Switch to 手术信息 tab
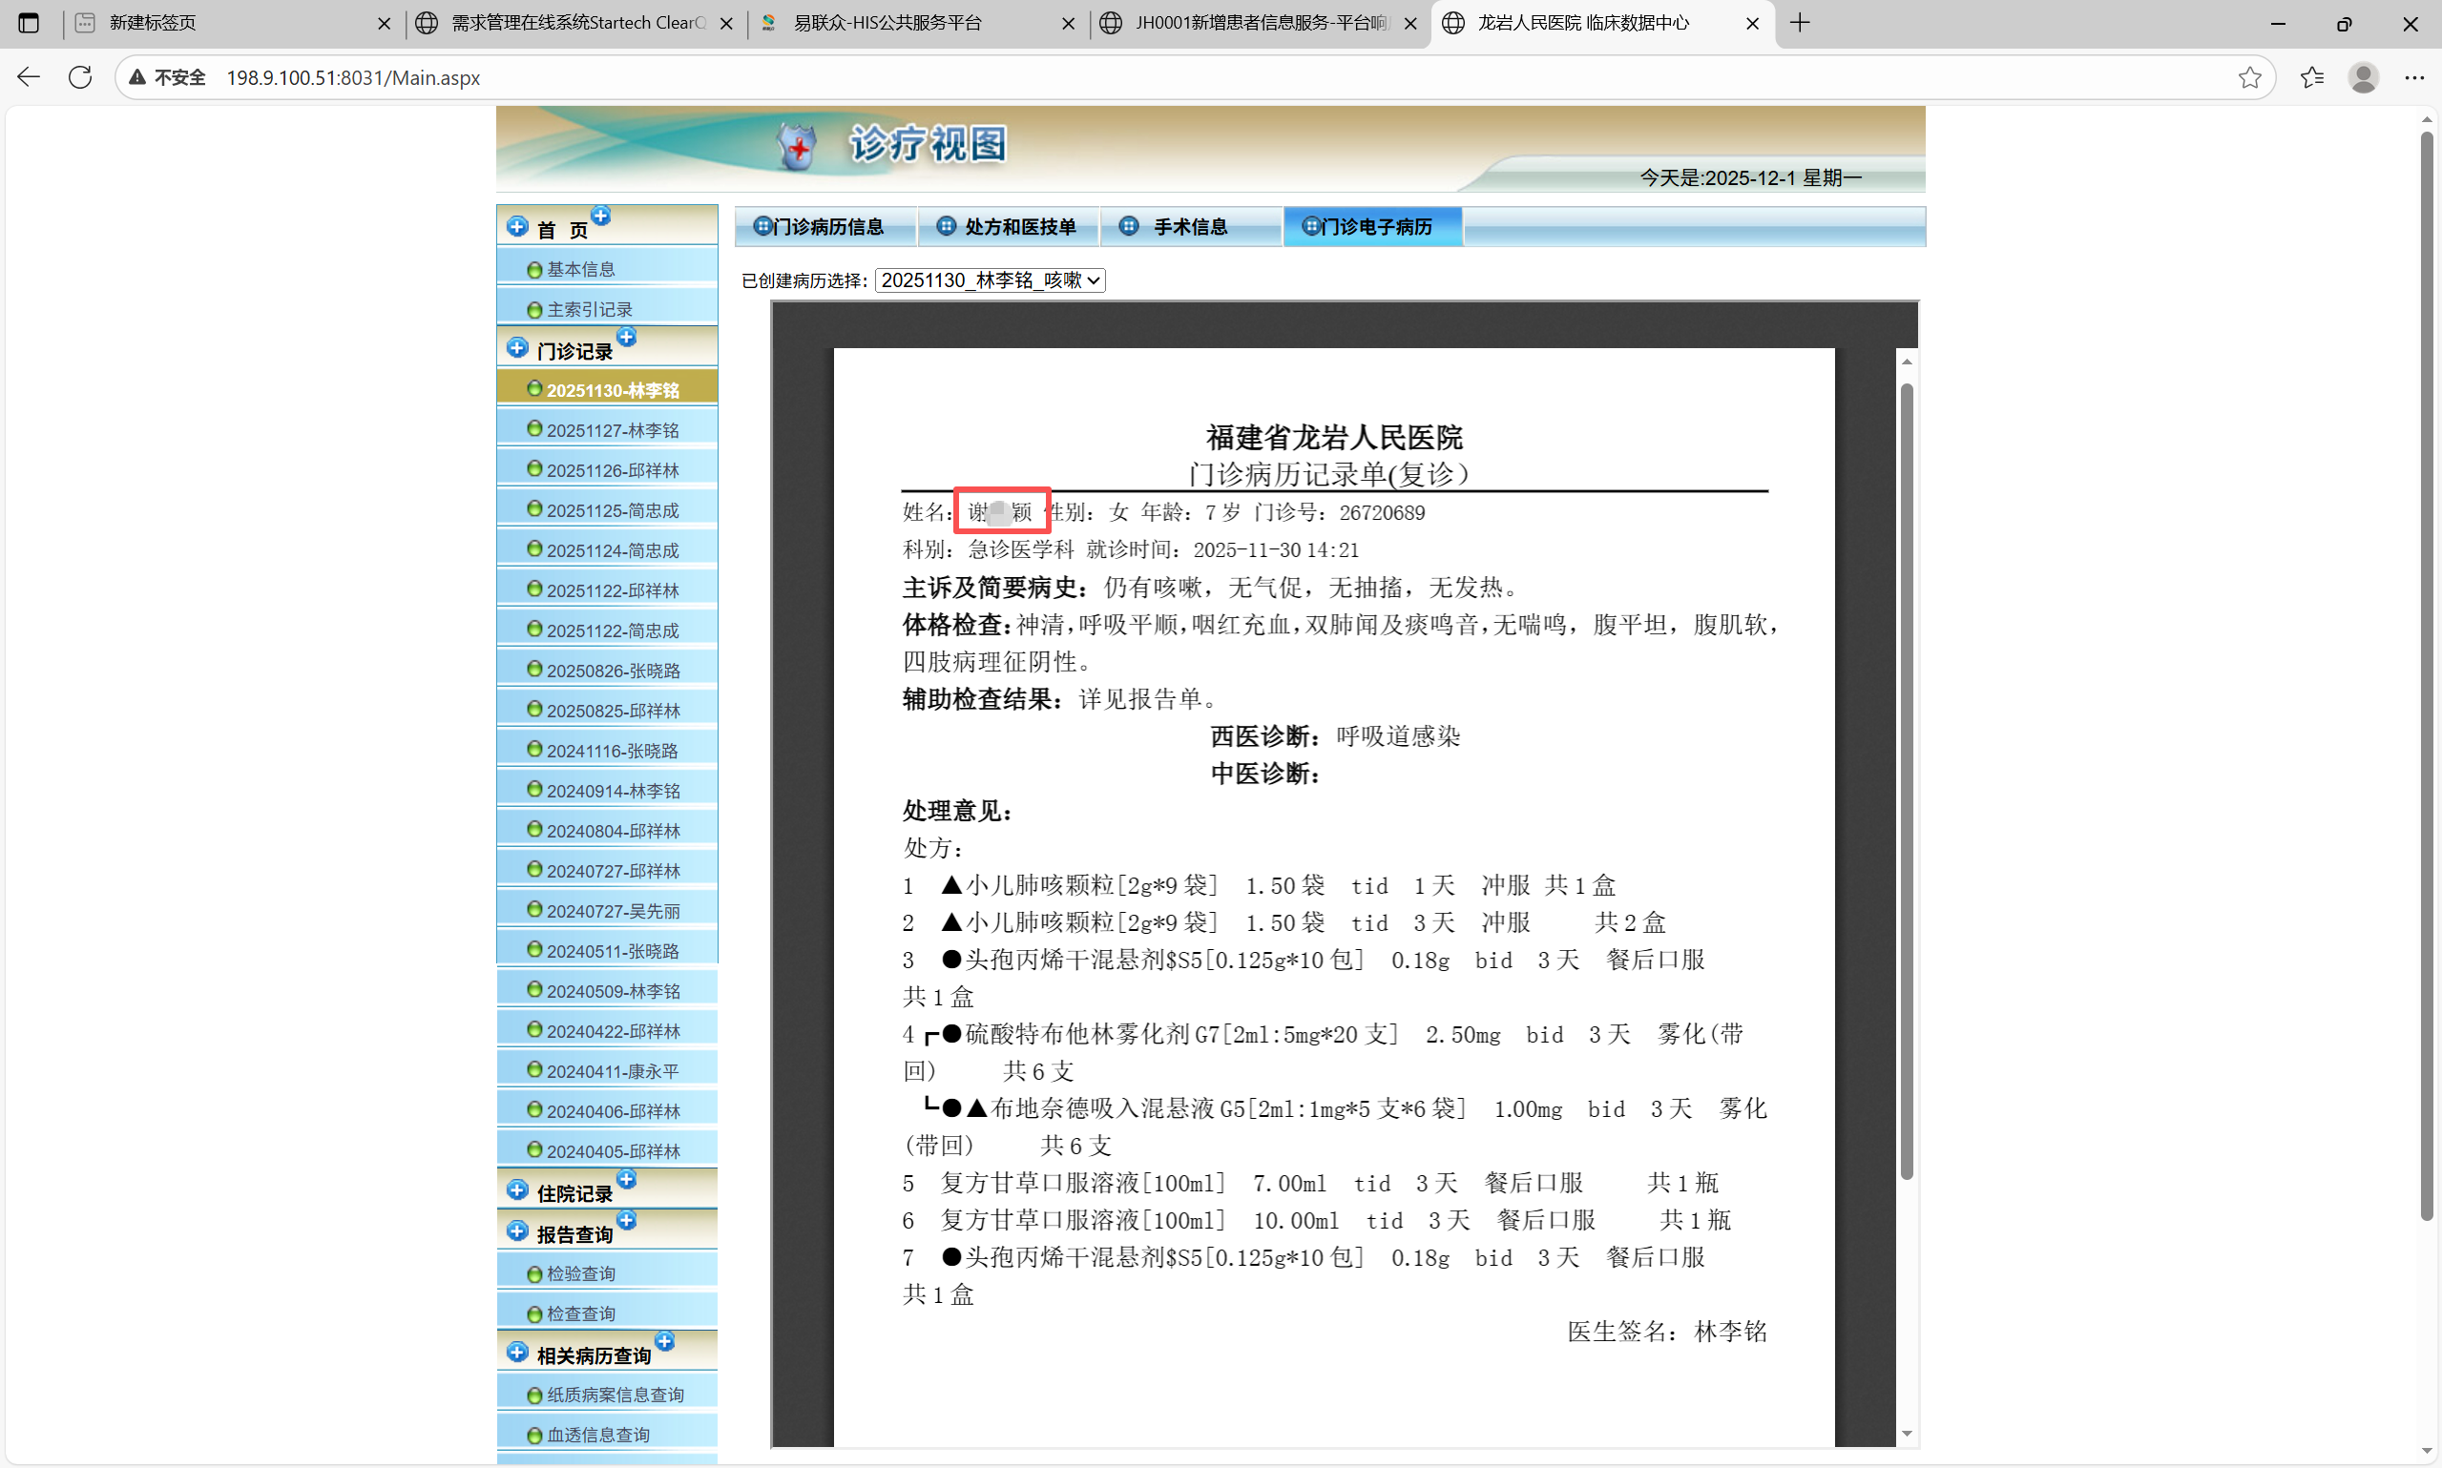 [1189, 226]
